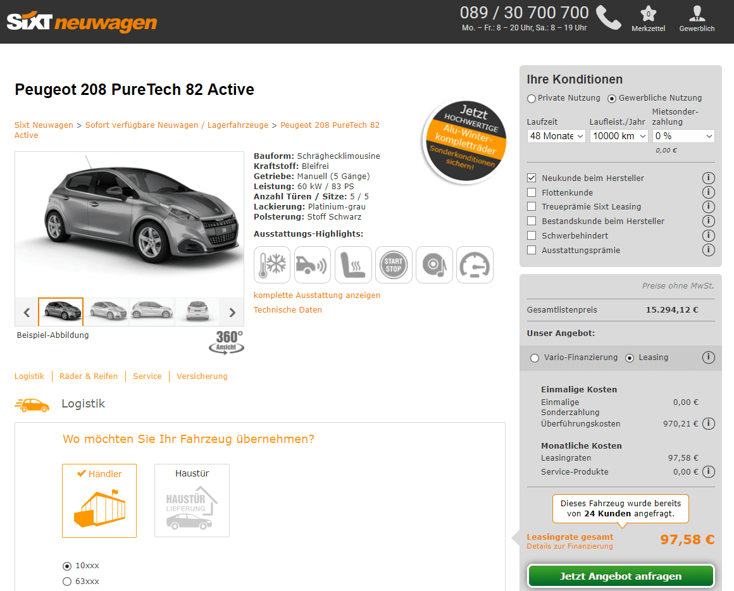Select Vario-Finanzierung radio button
This screenshot has height=591, width=734.
pyautogui.click(x=535, y=358)
